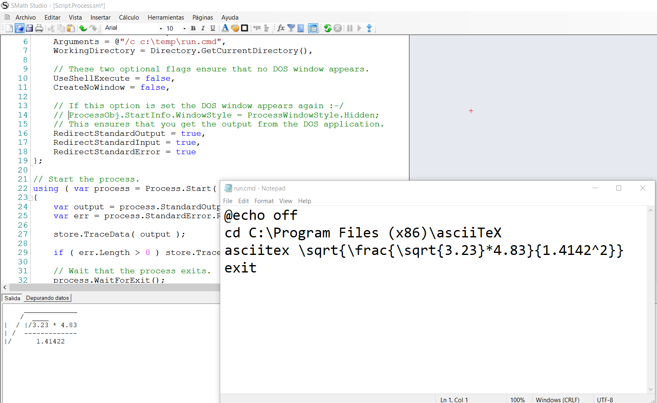
Task: Expand the Arial font name dropdown
Action: (161, 29)
